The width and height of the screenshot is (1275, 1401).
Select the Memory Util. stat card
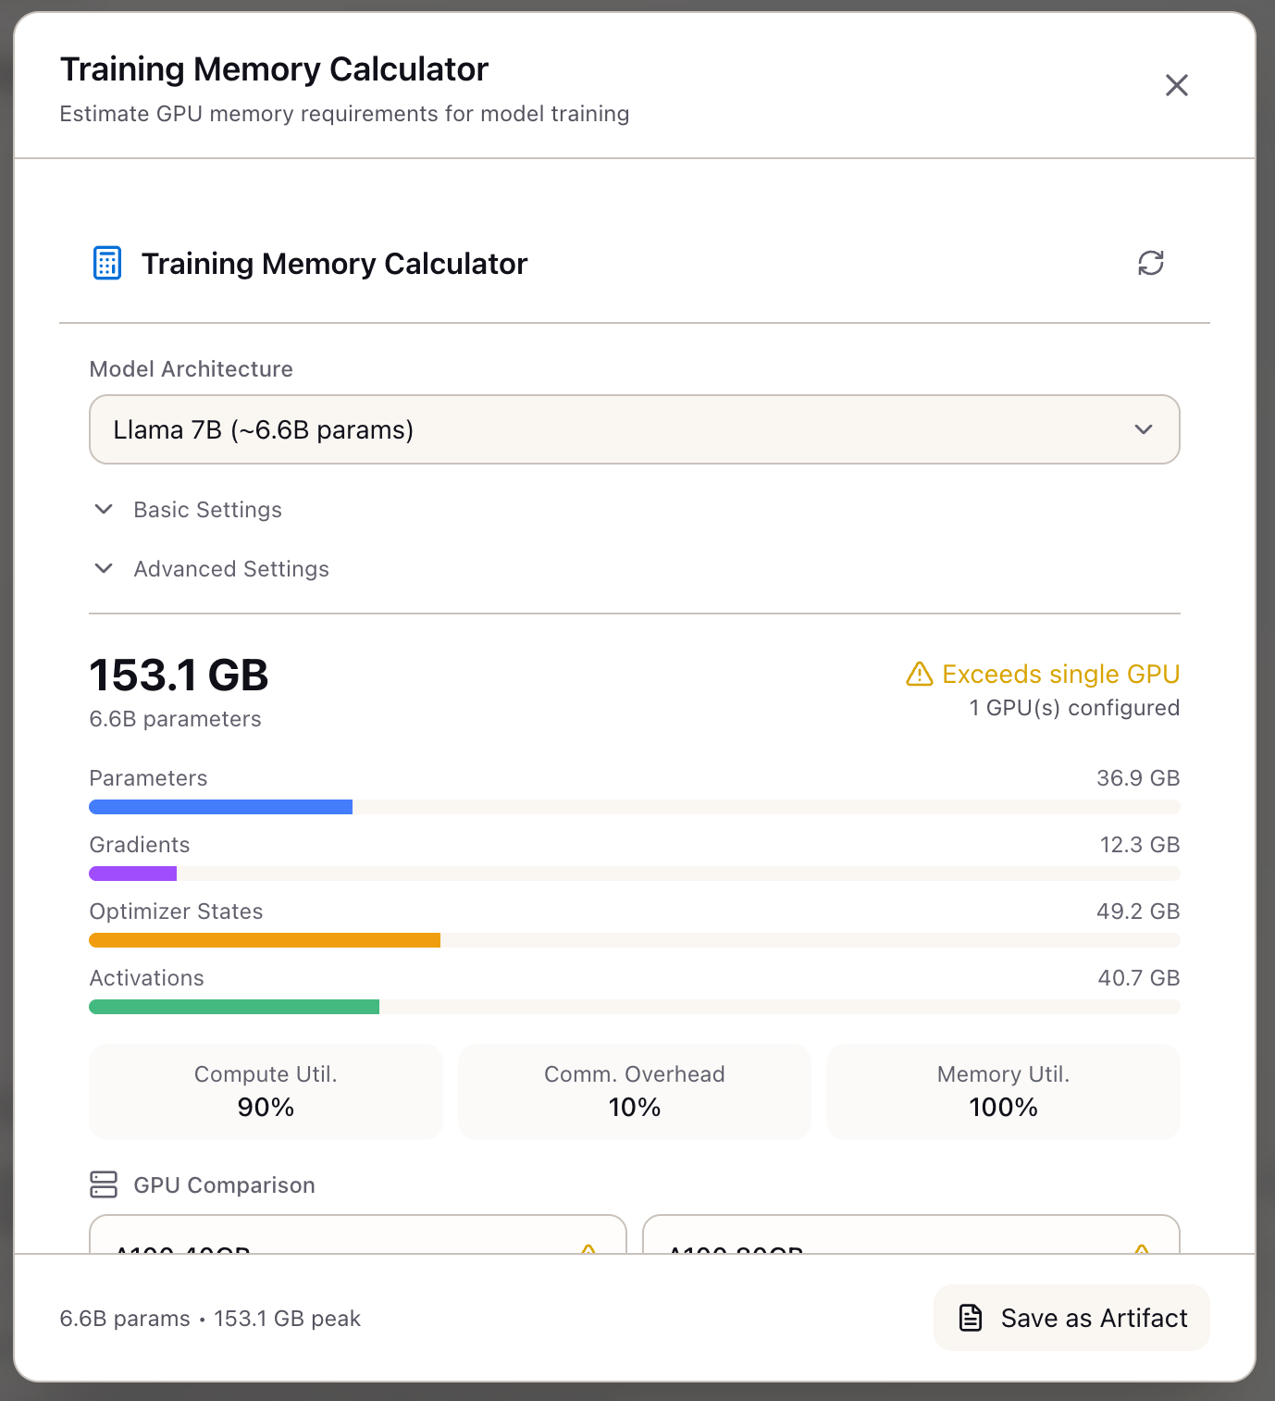[1002, 1092]
